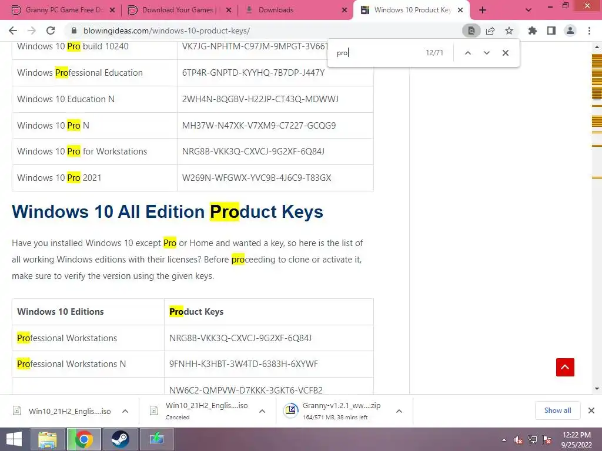This screenshot has height=451, width=602.
Task: Close the find bar
Action: pos(505,53)
